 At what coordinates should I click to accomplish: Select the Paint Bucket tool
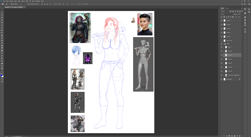(x=2, y=43)
